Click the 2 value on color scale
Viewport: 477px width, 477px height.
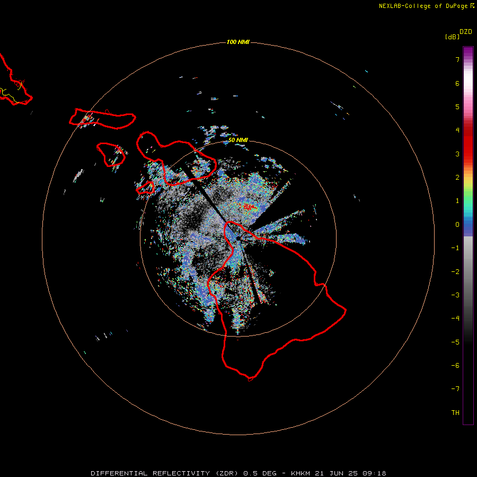point(457,178)
